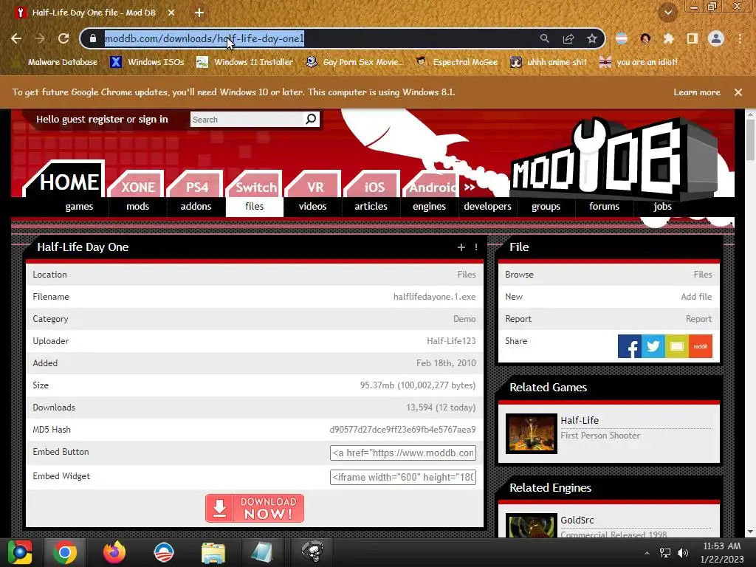Click the address bar zoom magnifier icon

(545, 38)
